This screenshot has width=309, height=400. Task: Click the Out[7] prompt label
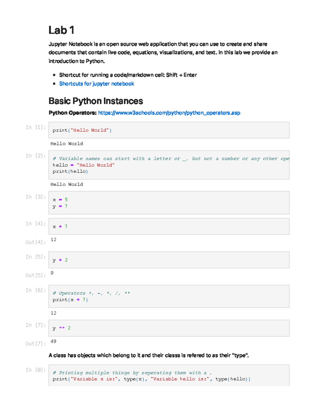tap(36, 344)
